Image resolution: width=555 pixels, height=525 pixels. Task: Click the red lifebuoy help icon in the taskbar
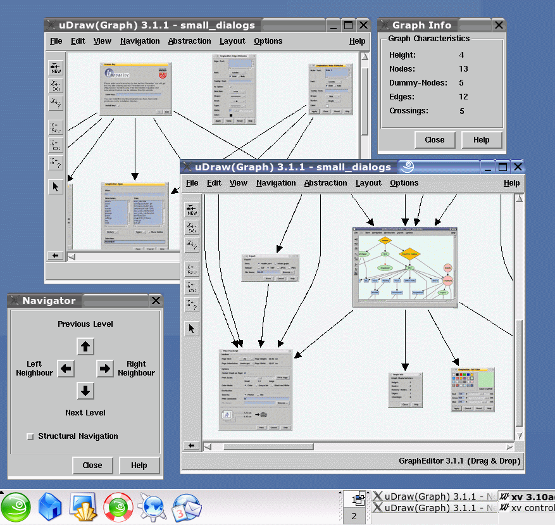tap(118, 507)
